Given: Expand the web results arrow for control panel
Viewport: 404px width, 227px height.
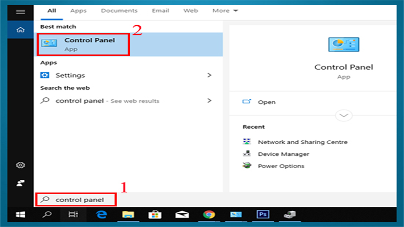Looking at the screenshot, I should point(209,100).
